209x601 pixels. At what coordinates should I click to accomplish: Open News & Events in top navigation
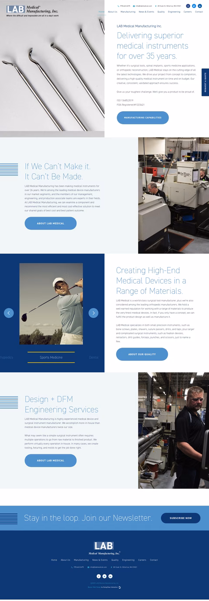[147, 12]
